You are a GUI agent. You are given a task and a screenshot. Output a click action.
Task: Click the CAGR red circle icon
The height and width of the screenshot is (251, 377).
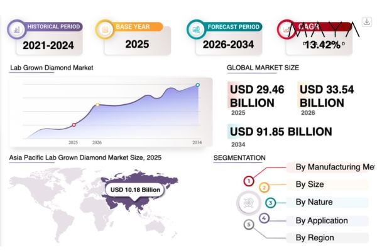point(286,29)
